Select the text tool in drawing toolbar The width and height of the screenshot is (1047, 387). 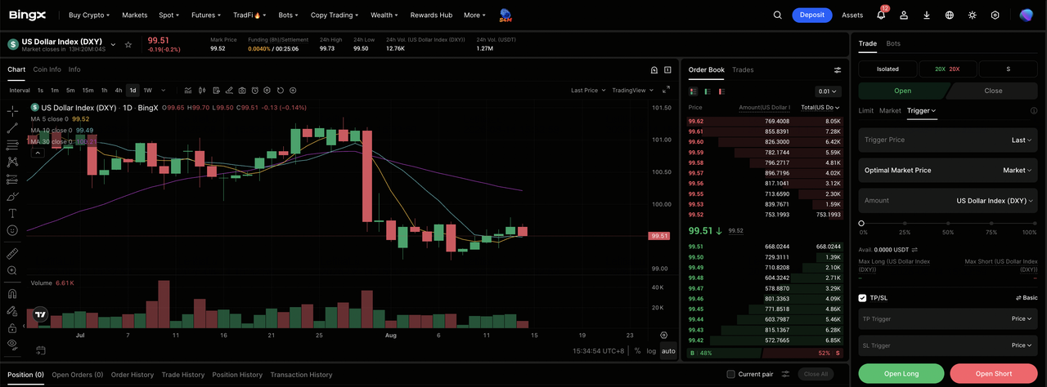point(12,213)
